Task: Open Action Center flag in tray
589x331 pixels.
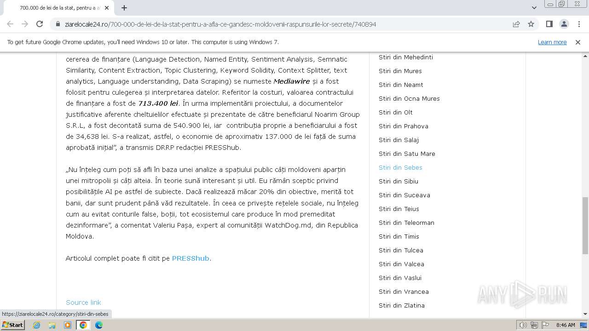Action: coord(545,325)
